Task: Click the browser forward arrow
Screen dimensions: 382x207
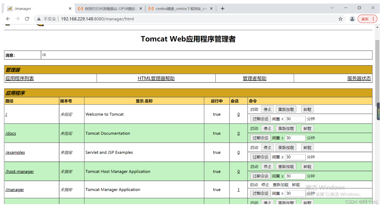Action: click(x=17, y=19)
